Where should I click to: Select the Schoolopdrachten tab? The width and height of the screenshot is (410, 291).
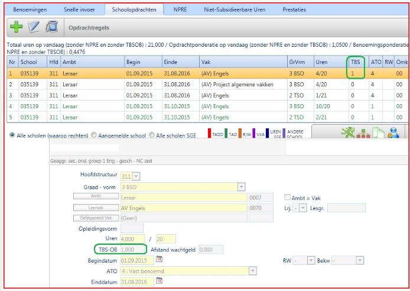pyautogui.click(x=134, y=9)
